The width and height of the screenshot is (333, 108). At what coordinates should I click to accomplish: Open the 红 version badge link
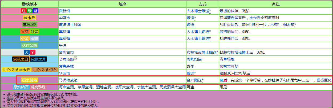(23, 11)
